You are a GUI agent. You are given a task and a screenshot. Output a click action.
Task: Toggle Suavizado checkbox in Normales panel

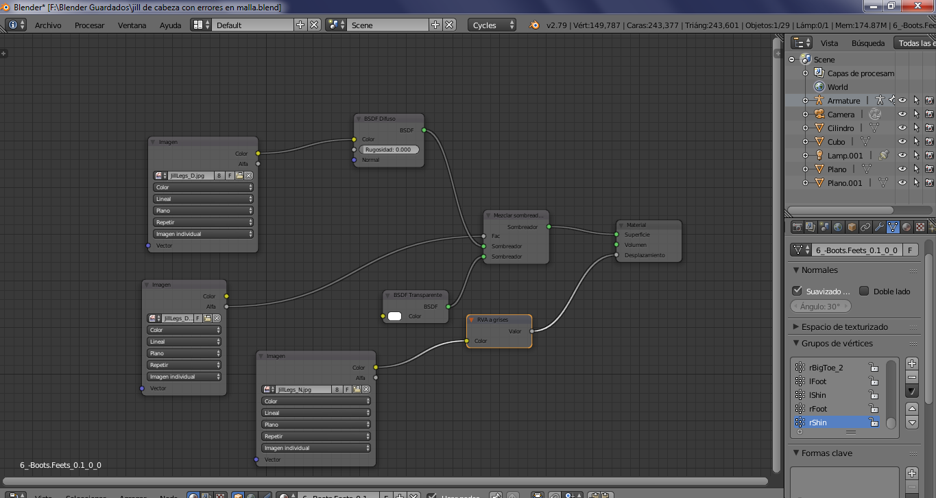coord(797,291)
